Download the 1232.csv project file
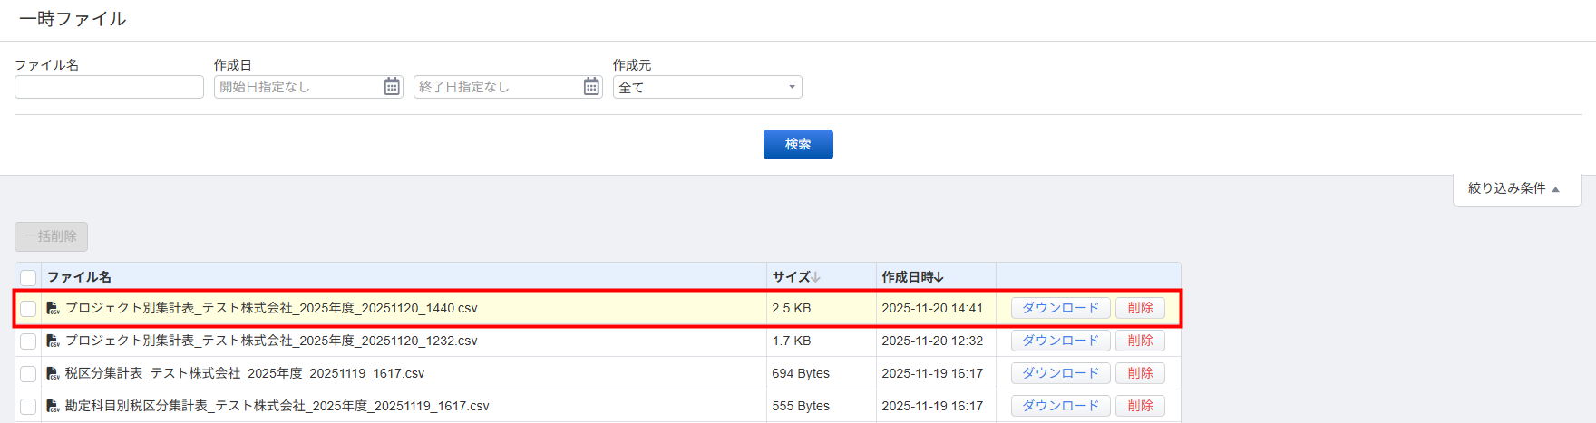Image resolution: width=1596 pixels, height=423 pixels. click(x=1060, y=341)
